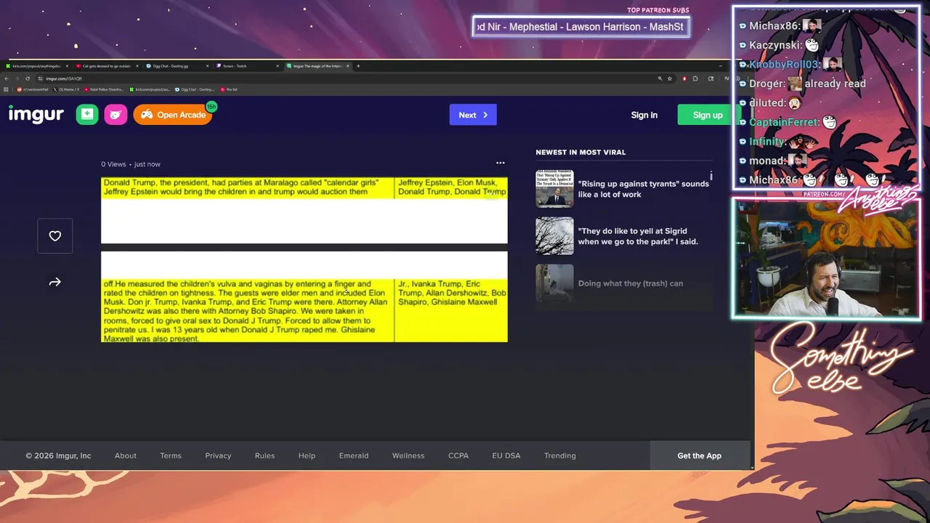Viewport: 930px width, 523px height.
Task: Click chat username Kaczynski
Action: (x=776, y=45)
